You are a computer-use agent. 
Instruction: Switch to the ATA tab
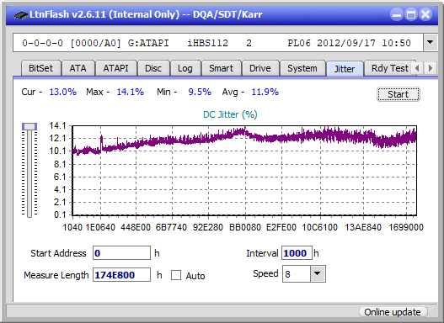click(78, 68)
